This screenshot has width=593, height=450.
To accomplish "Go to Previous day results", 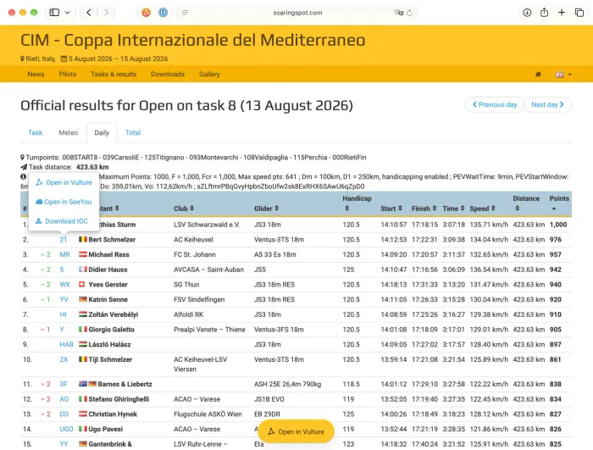I will [494, 104].
